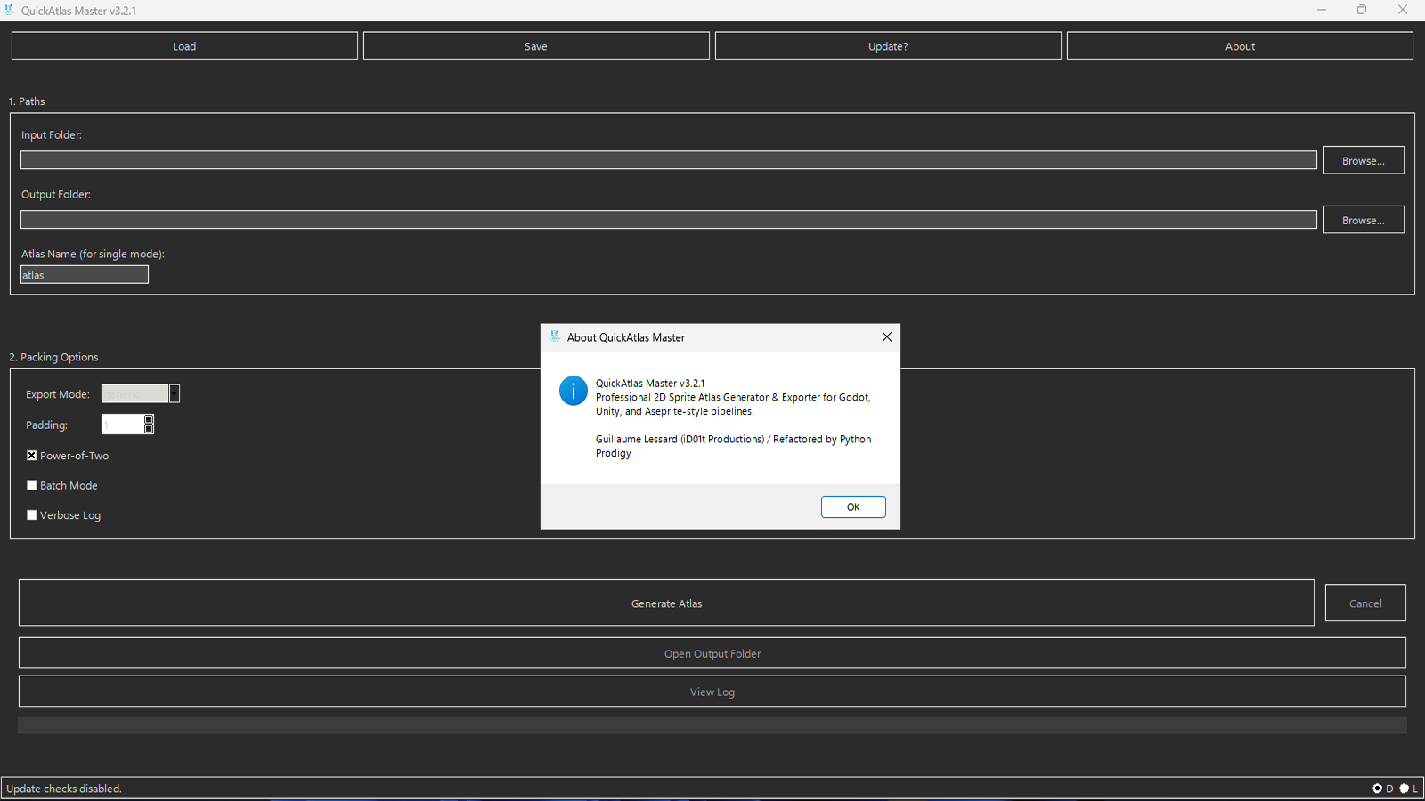
Task: Click the 'Output Folder:' label
Action: coord(56,194)
